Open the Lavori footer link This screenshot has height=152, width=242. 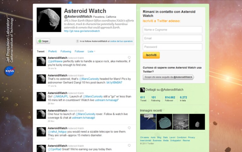click(x=172, y=138)
